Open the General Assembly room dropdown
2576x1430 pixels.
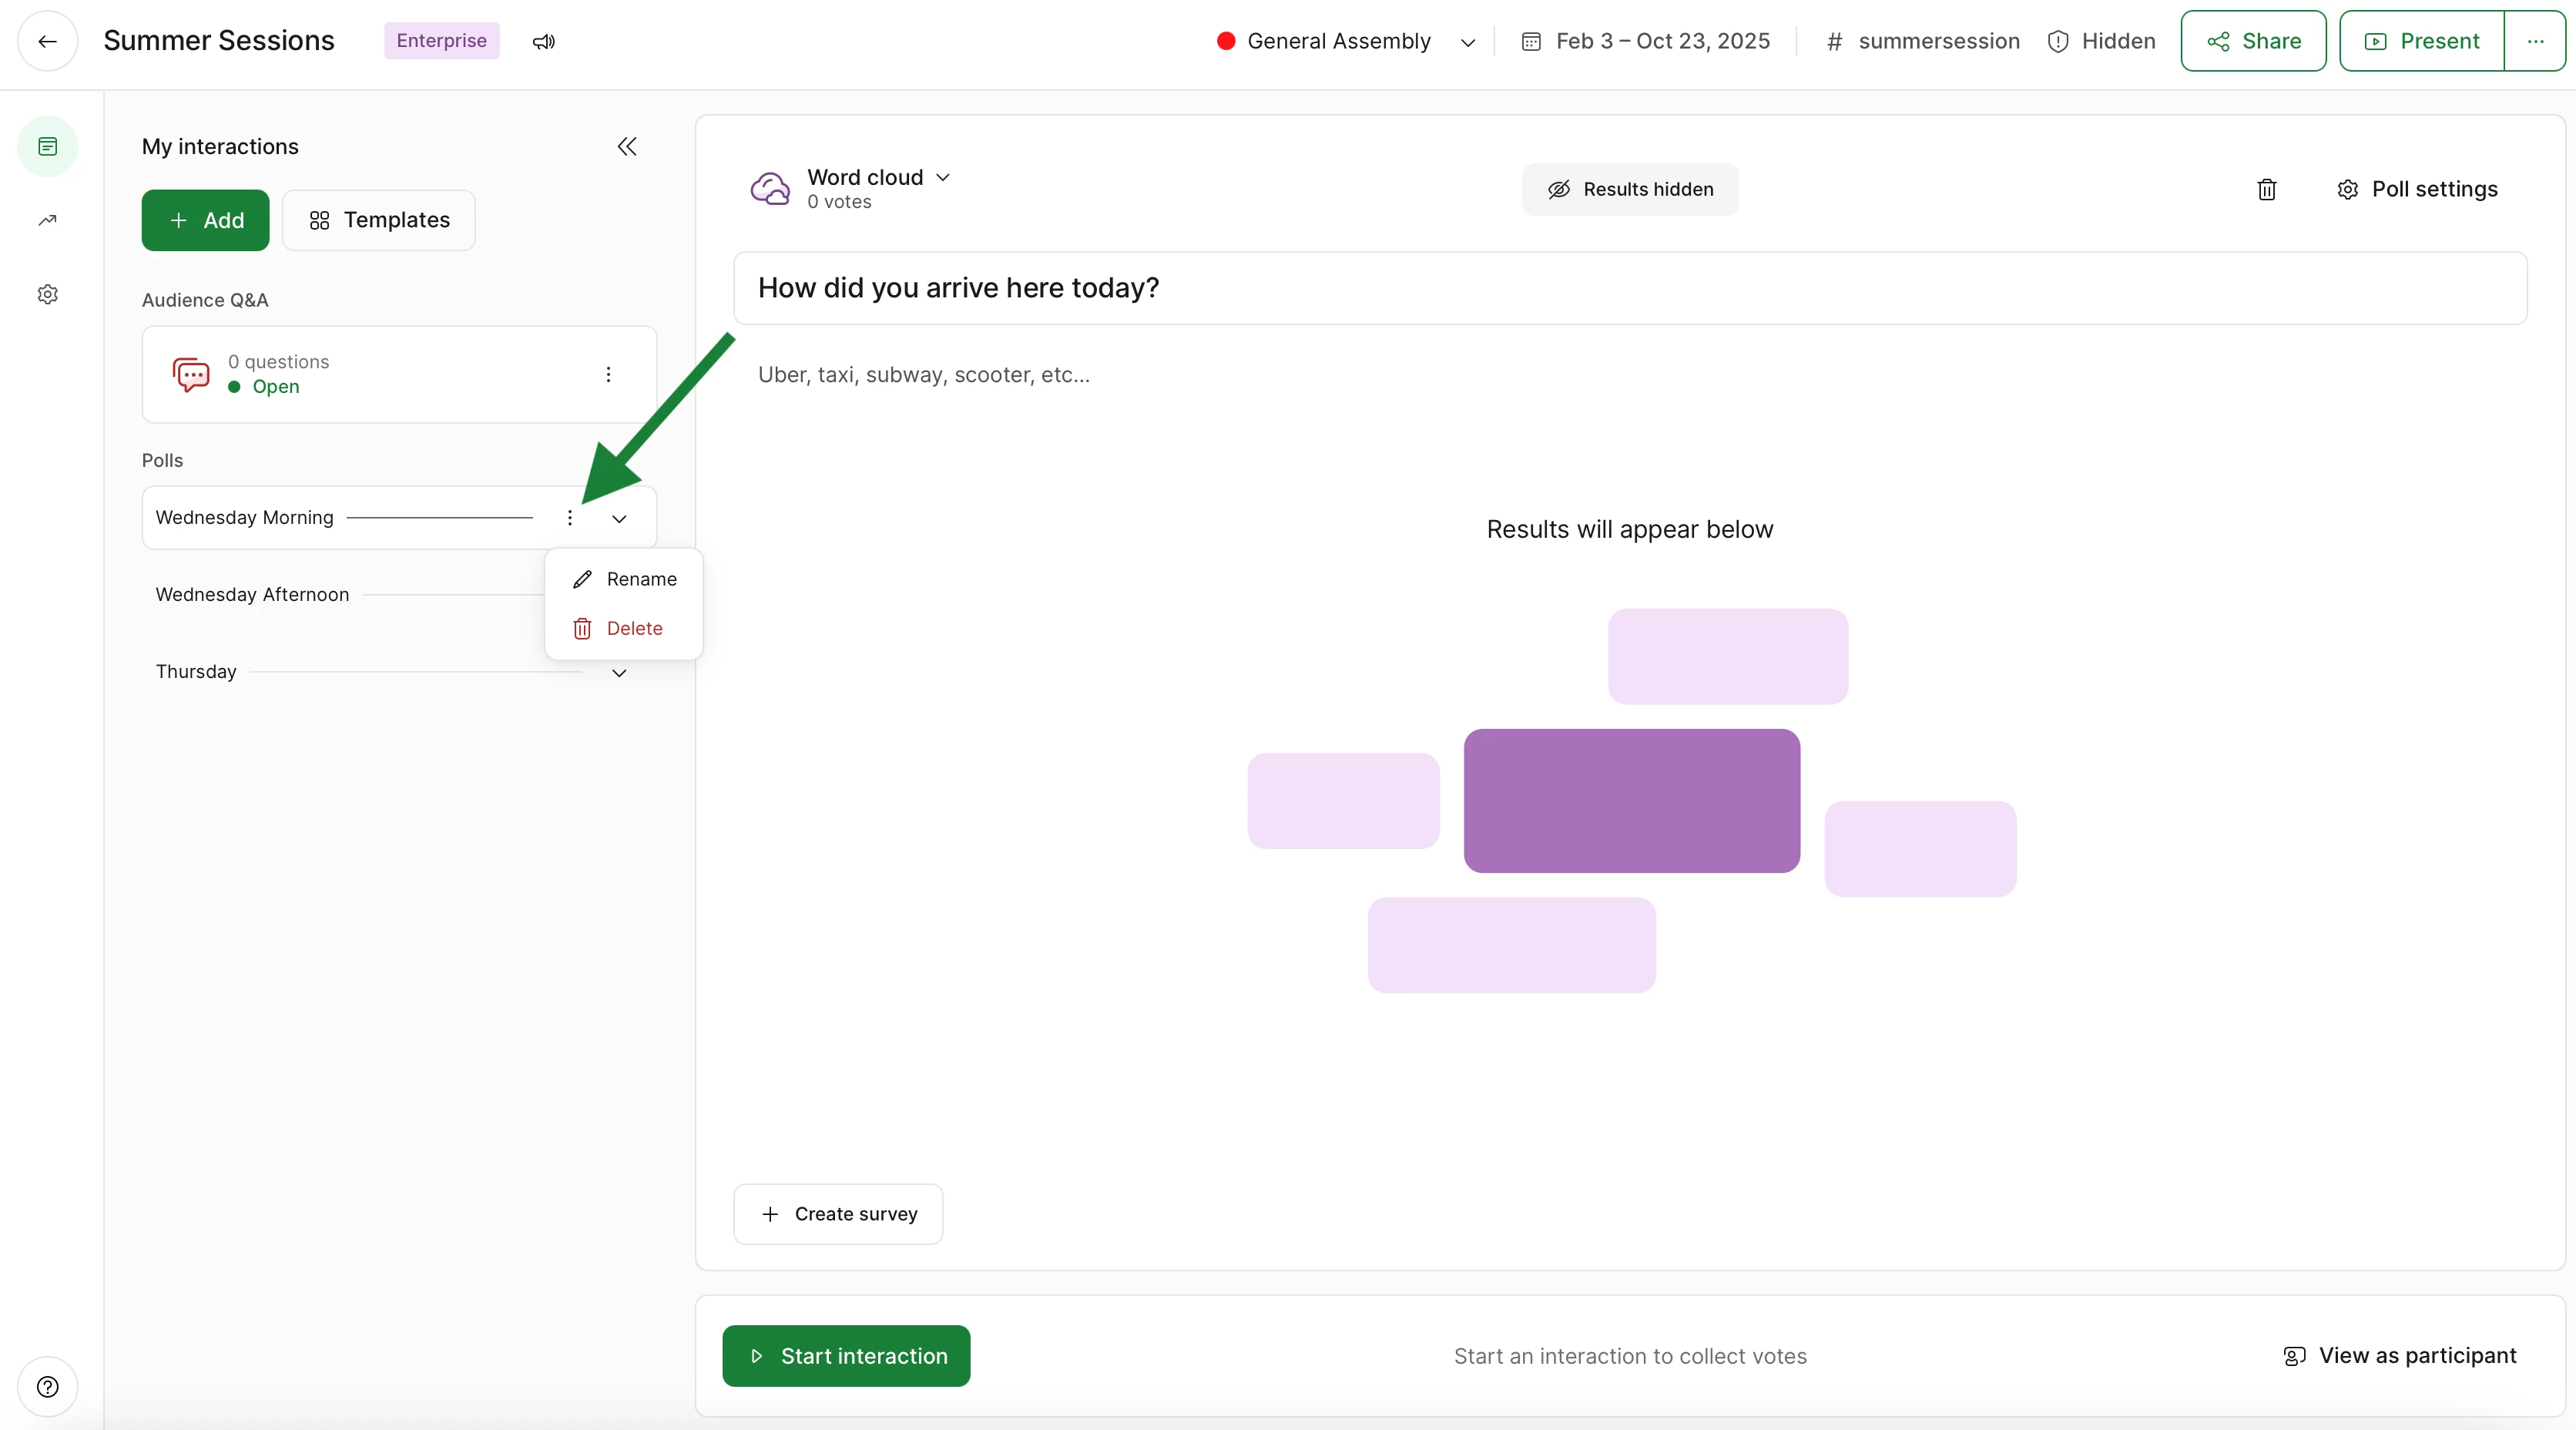(1345, 41)
